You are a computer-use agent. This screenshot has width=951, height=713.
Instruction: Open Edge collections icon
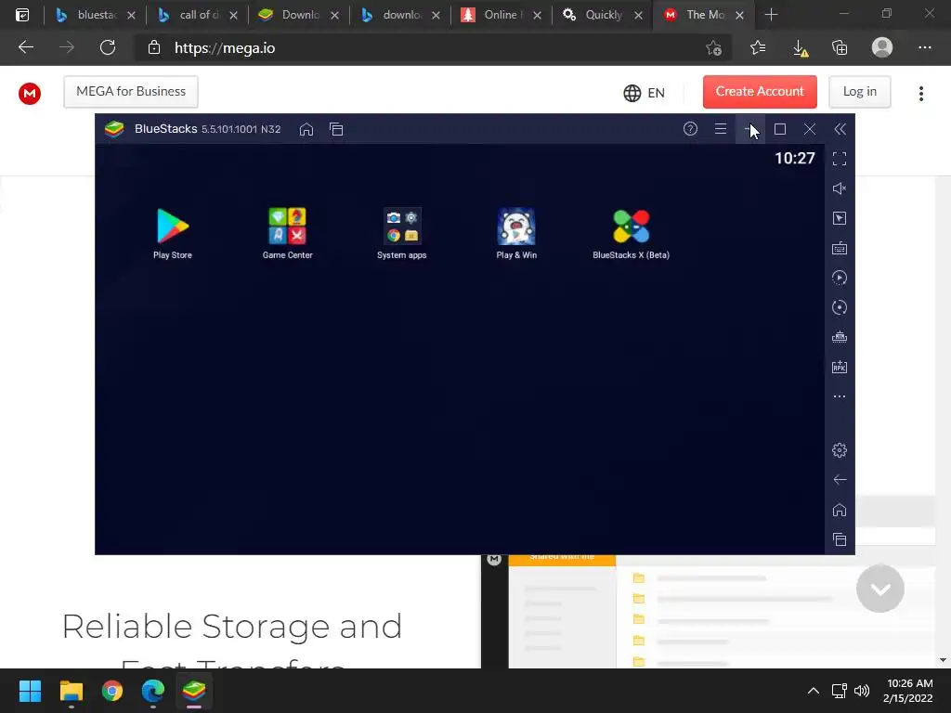840,47
